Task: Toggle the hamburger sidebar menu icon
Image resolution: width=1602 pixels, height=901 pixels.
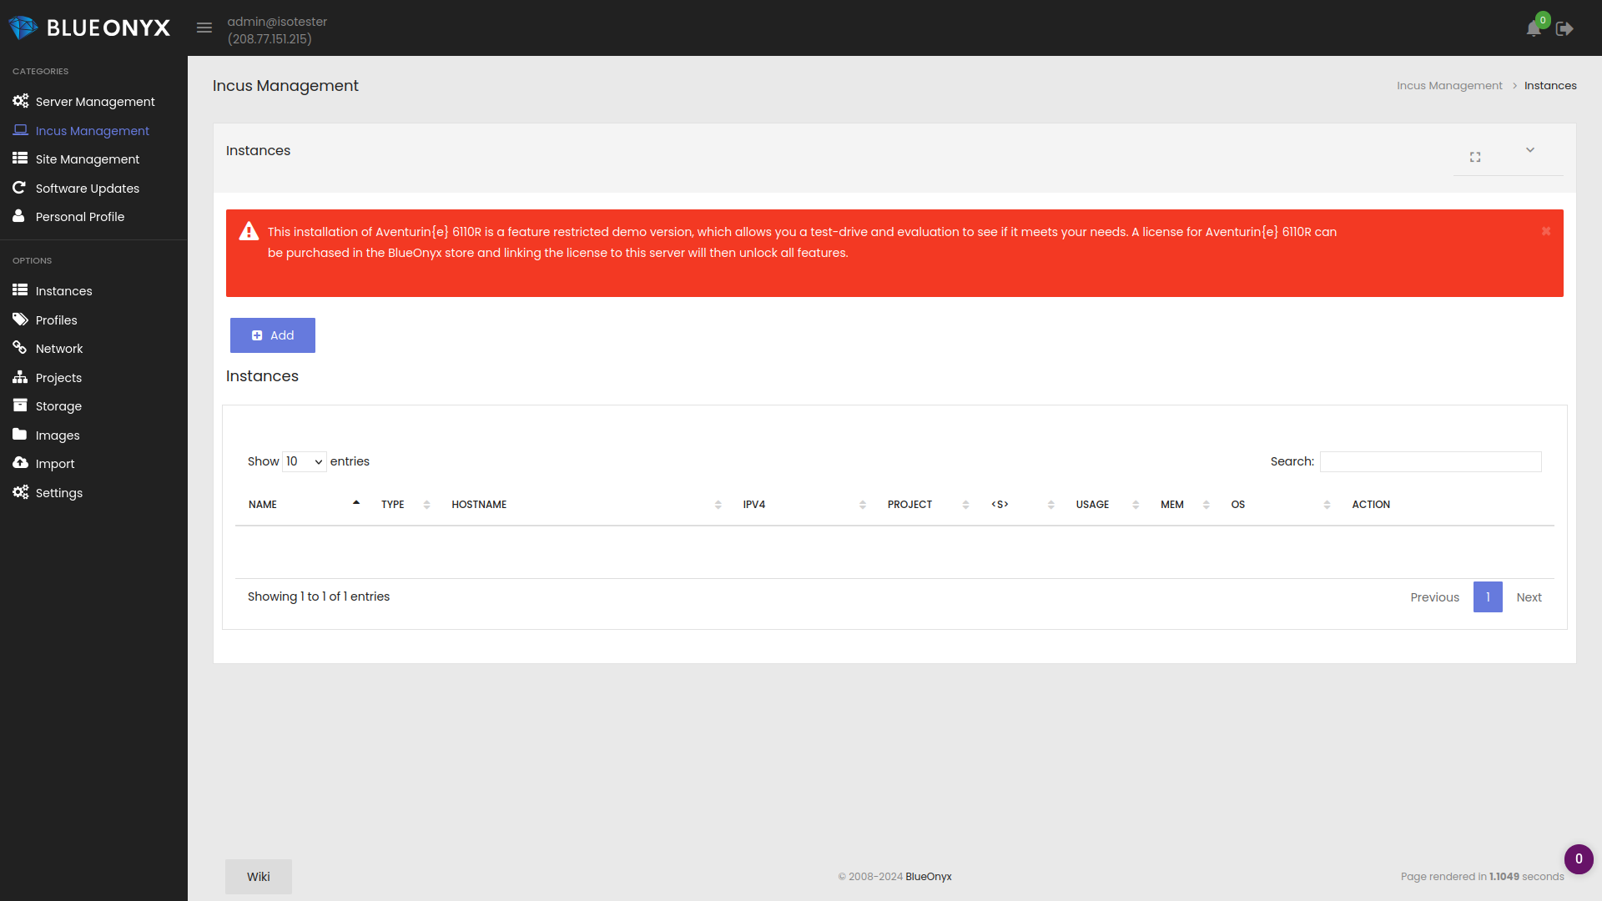Action: pos(204,28)
